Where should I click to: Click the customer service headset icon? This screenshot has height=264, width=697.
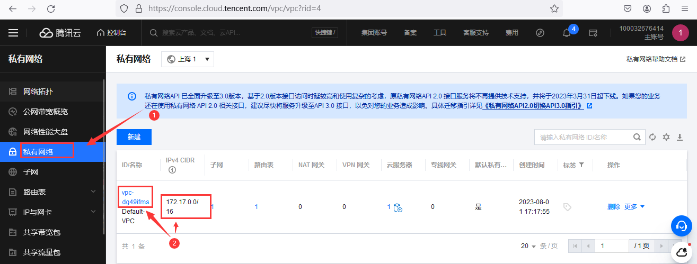[681, 226]
